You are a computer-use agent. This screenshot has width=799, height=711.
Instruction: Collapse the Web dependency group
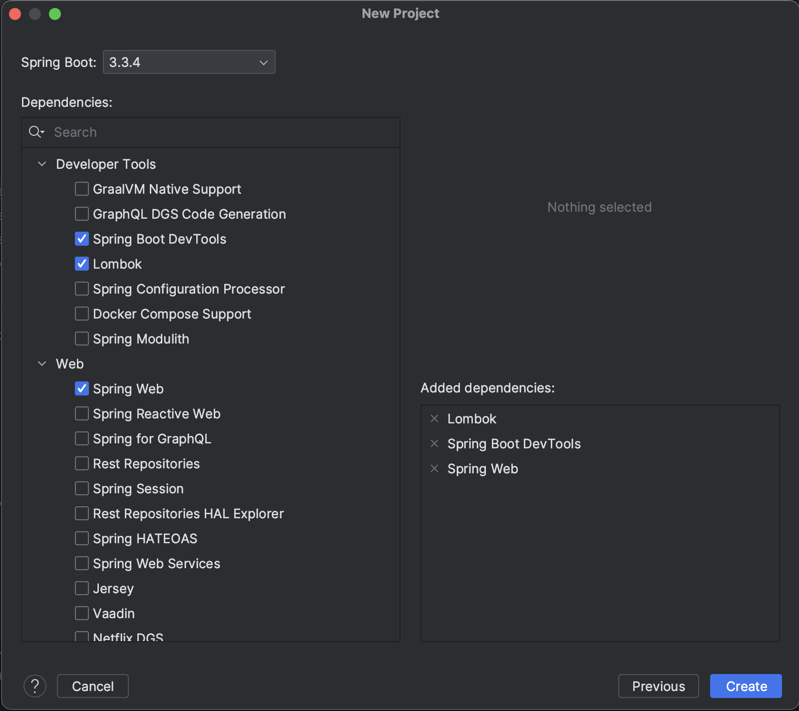coord(42,363)
